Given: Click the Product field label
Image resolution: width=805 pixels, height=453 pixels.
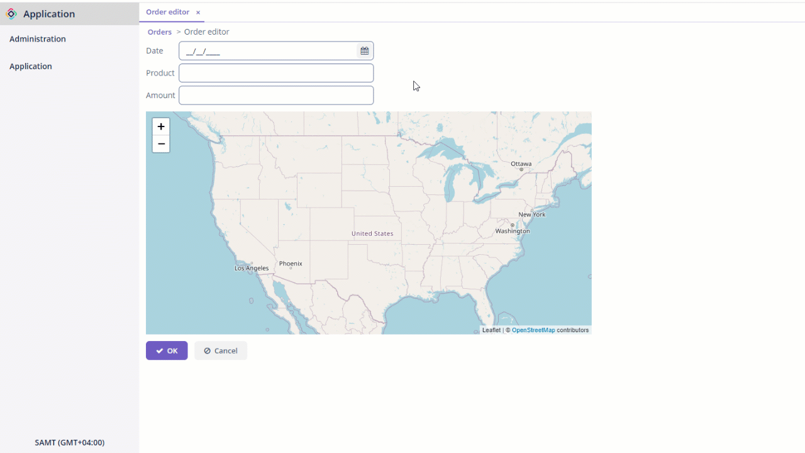Looking at the screenshot, I should 160,73.
